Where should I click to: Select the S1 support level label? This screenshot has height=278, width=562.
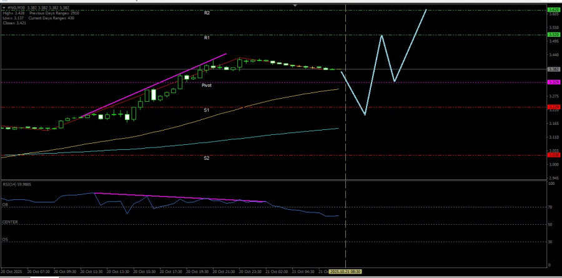207,110
